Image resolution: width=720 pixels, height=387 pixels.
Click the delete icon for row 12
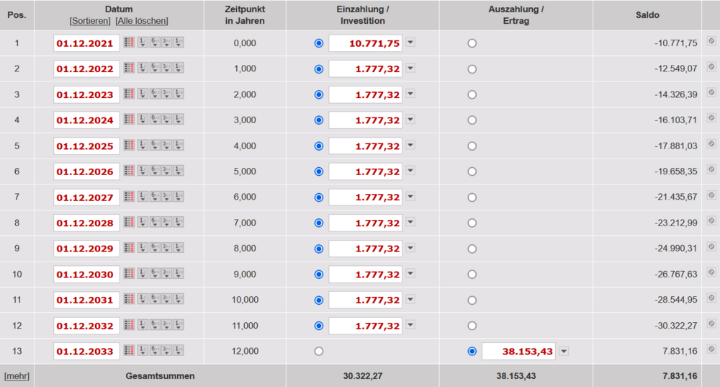tap(711, 325)
